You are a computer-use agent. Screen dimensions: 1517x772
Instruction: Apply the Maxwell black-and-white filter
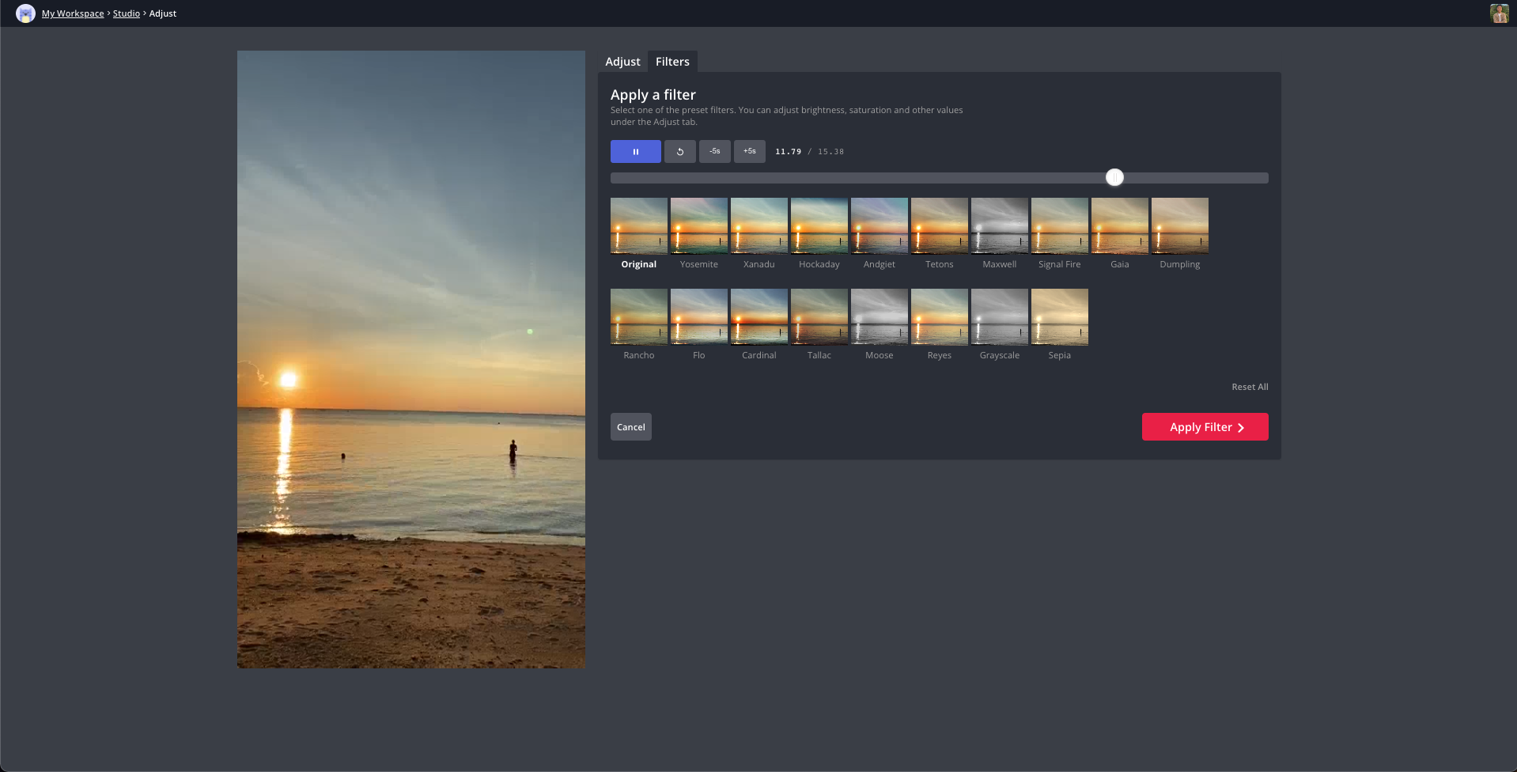click(999, 226)
